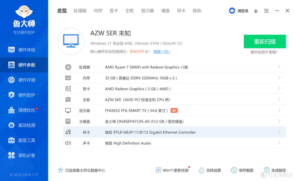
Task: Click the 硬件体检 monitor icon
Action: [x=11, y=50]
